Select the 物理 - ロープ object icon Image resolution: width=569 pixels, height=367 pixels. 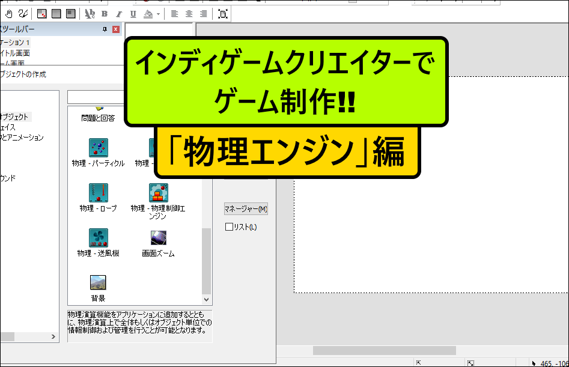[98, 192]
